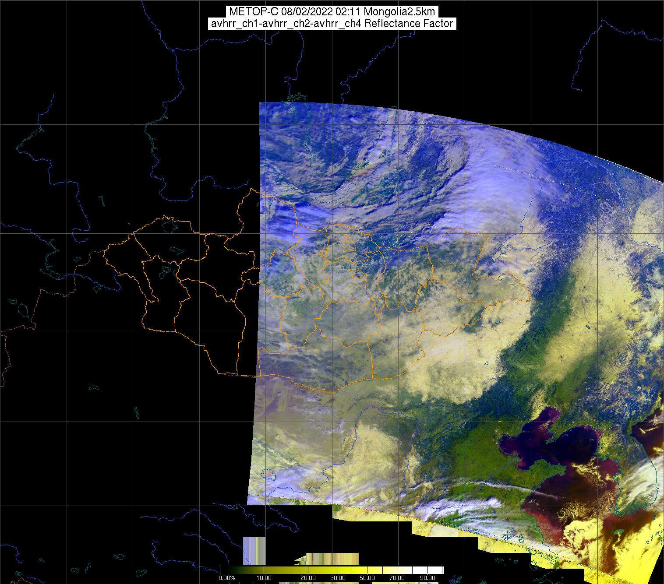Click the '0.00%' label on the reflectance scale

[226, 578]
